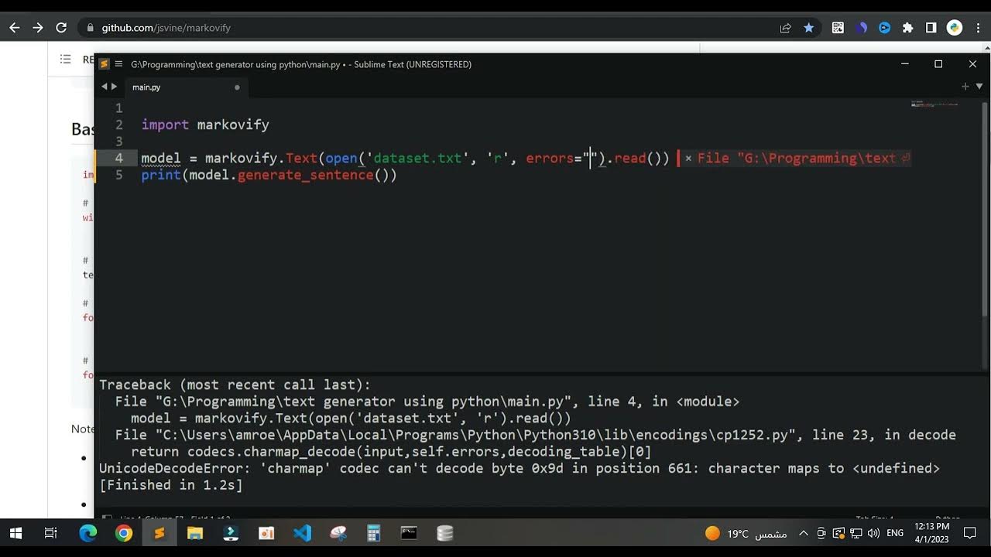Select the main.py tab
Screen dimensions: 991x557
click(x=146, y=87)
